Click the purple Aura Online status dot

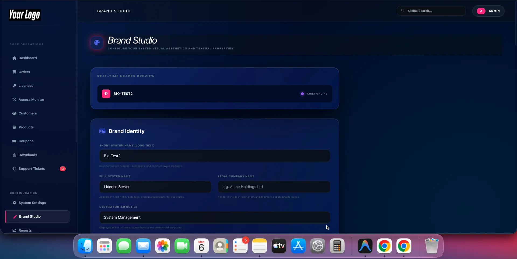point(302,94)
